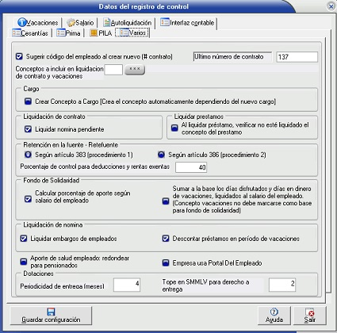Select Según artículo 386 procedimiento 2
The image size is (337, 333).
coord(161,155)
